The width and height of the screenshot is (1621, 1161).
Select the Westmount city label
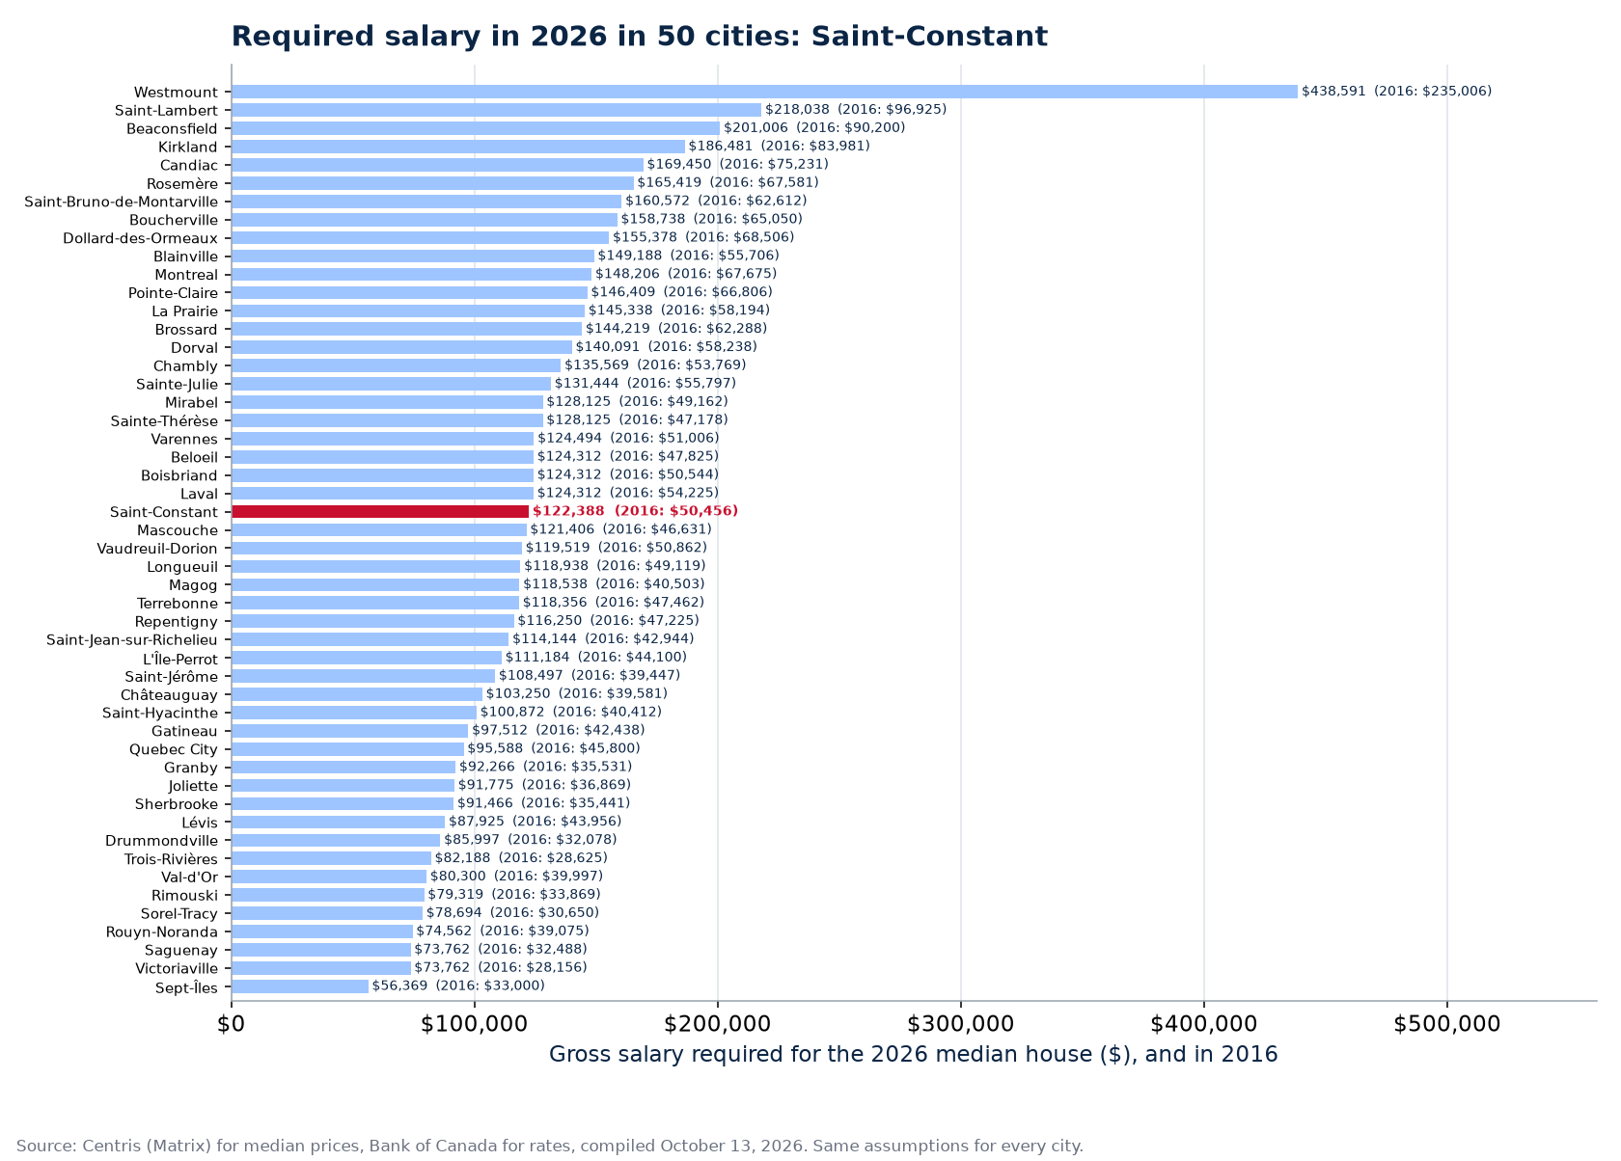(176, 93)
